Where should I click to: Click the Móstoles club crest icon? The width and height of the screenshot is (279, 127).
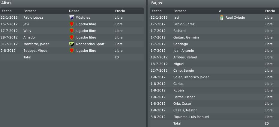(71, 17)
